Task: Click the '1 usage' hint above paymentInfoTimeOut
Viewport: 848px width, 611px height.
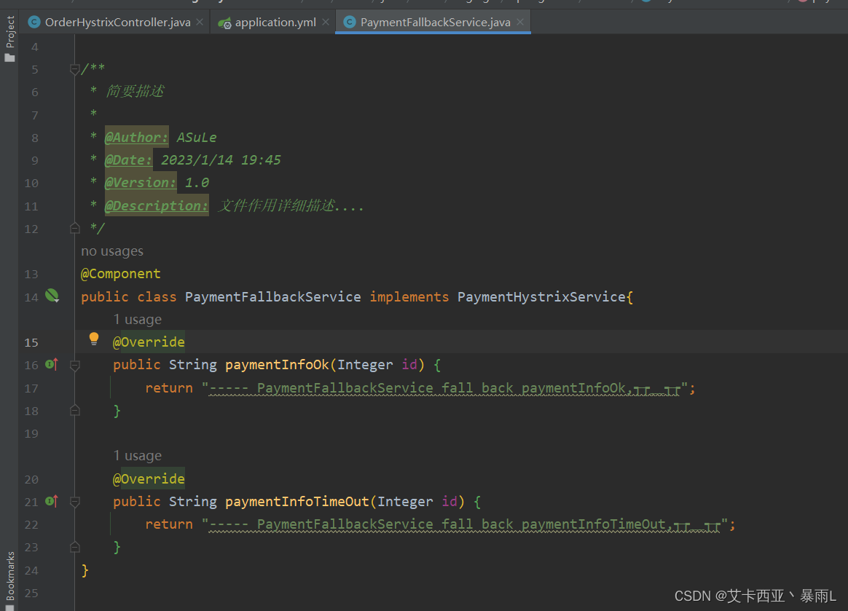Action: click(x=138, y=456)
